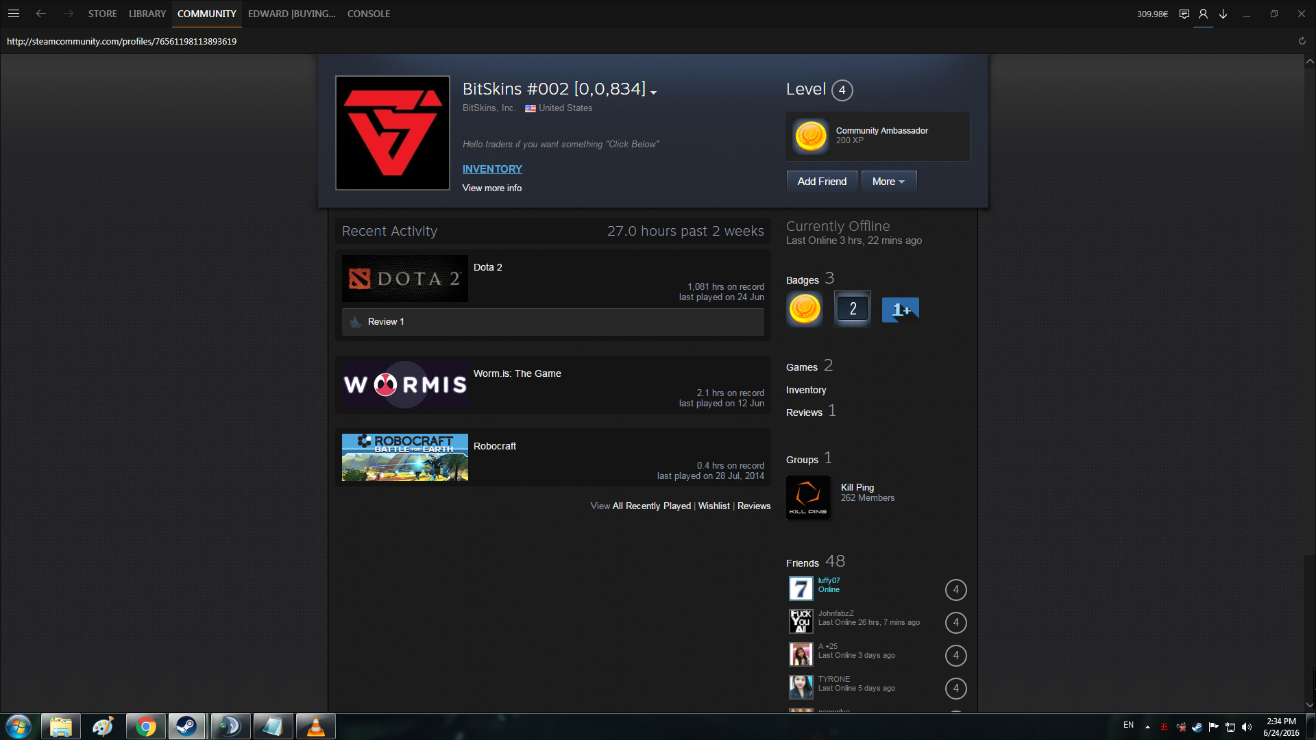Image resolution: width=1316 pixels, height=740 pixels.
Task: Open the CONSOLE tab
Action: click(369, 14)
